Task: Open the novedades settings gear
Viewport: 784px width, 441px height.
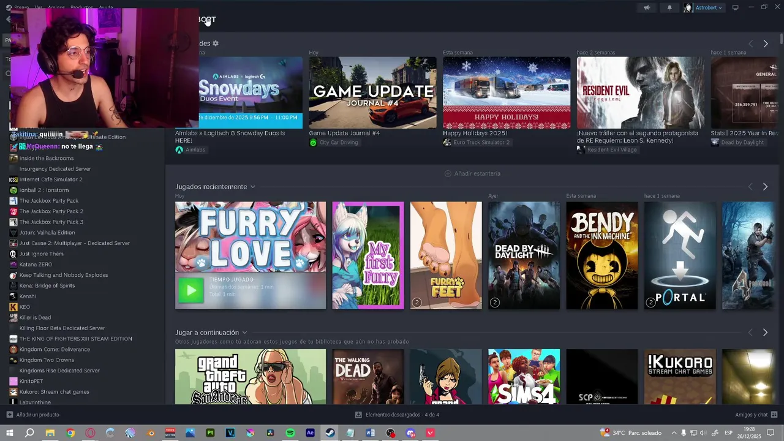Action: point(216,43)
